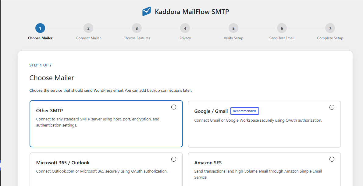
Task: Open the Choose Features step label
Action: coord(137,38)
